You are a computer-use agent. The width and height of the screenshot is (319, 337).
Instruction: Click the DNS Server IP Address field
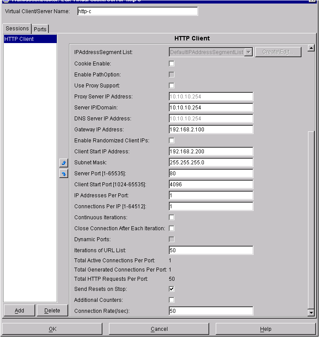[x=211, y=119]
